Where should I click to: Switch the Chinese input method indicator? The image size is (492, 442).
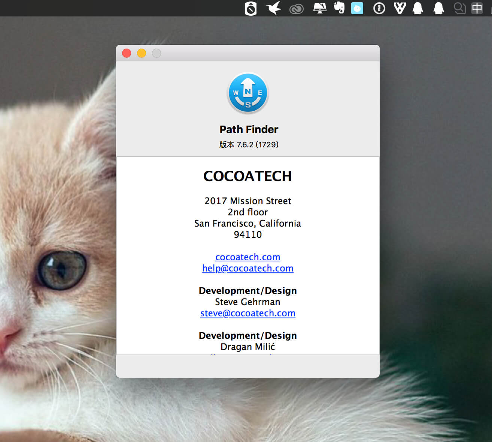tap(477, 8)
